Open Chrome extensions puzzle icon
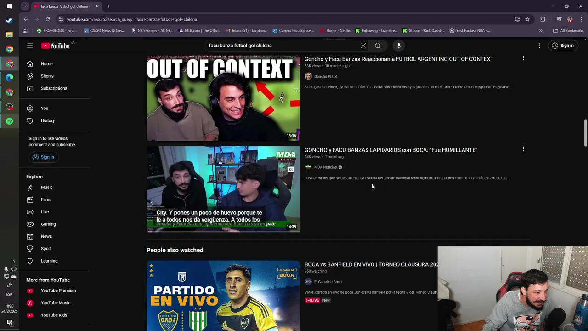This screenshot has height=331, width=588. [543, 19]
